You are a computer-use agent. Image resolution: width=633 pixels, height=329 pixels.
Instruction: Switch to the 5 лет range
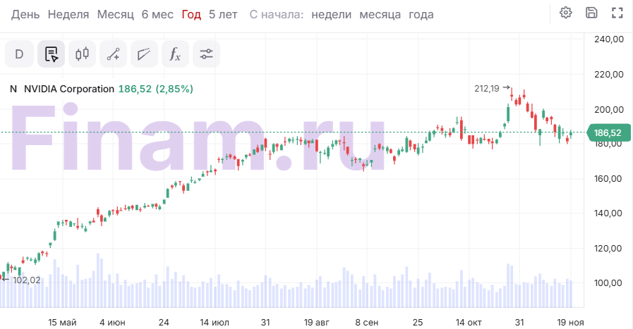[223, 14]
